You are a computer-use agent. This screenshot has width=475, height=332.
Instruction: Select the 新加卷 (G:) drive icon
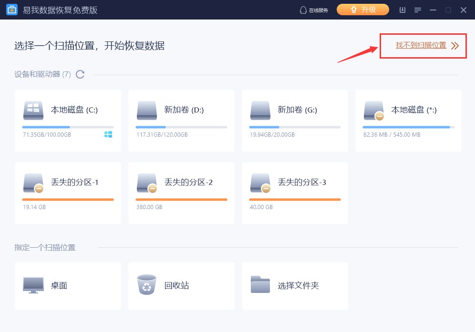260,111
